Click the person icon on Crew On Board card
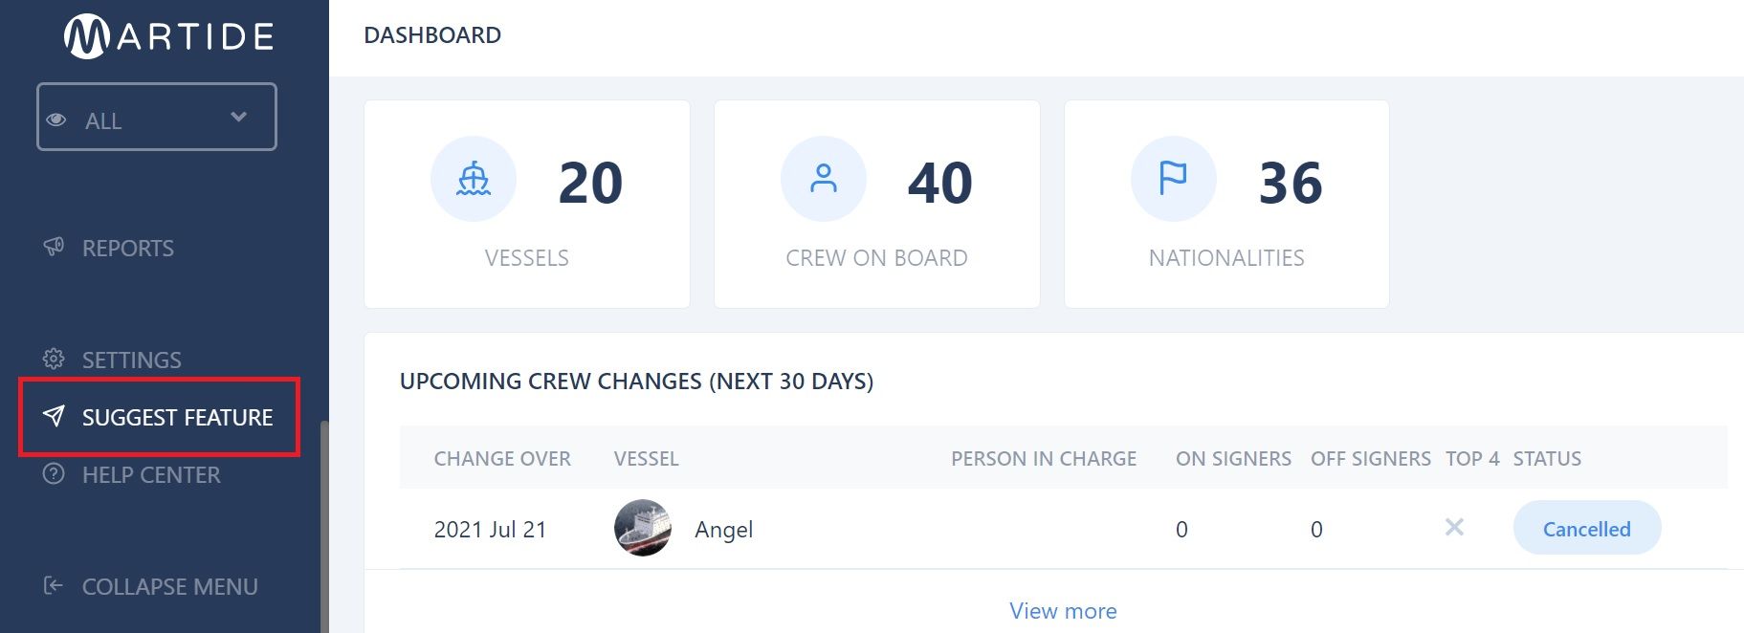This screenshot has width=1744, height=633. (x=824, y=179)
